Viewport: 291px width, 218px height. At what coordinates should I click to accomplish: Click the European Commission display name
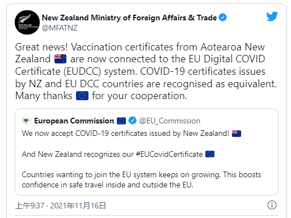74,121
